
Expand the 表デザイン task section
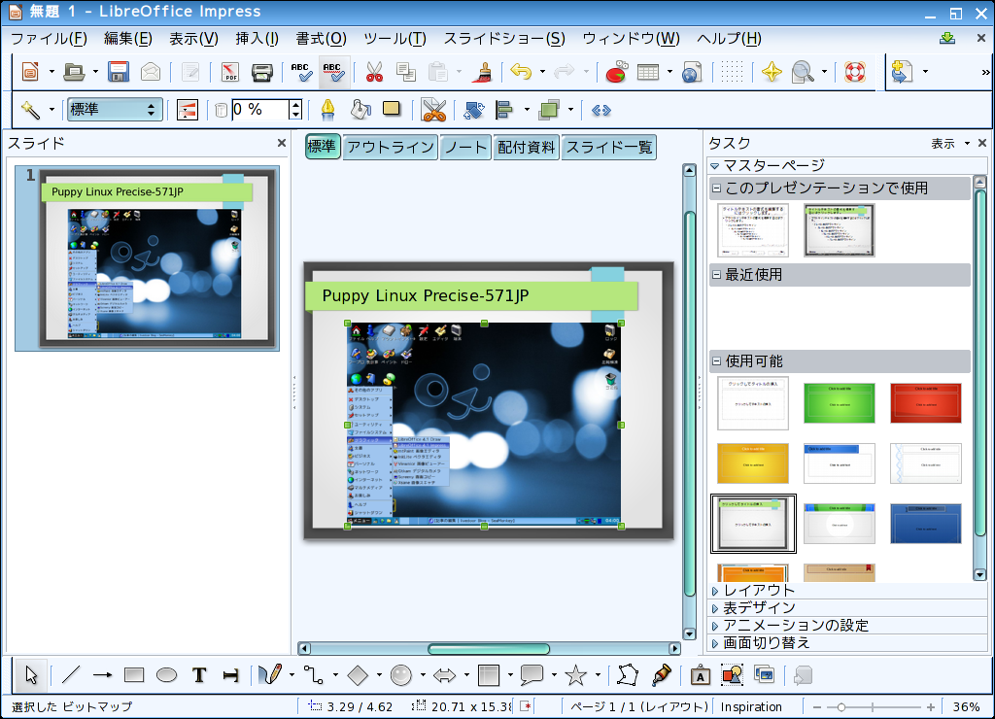715,608
